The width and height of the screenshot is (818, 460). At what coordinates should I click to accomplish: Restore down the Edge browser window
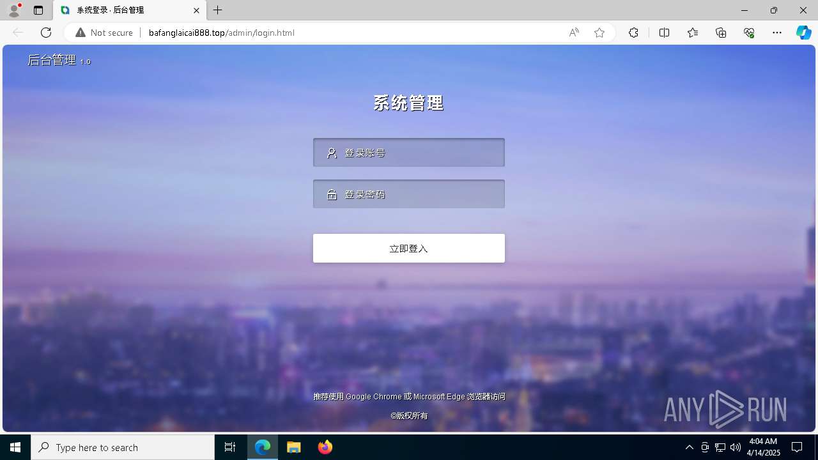(x=774, y=10)
